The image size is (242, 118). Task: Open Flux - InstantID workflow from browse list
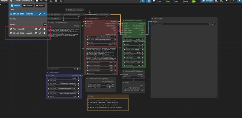(19, 29)
